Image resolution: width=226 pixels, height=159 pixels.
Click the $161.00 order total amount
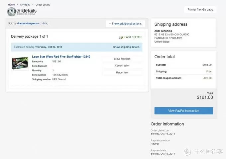pyautogui.click(x=205, y=97)
